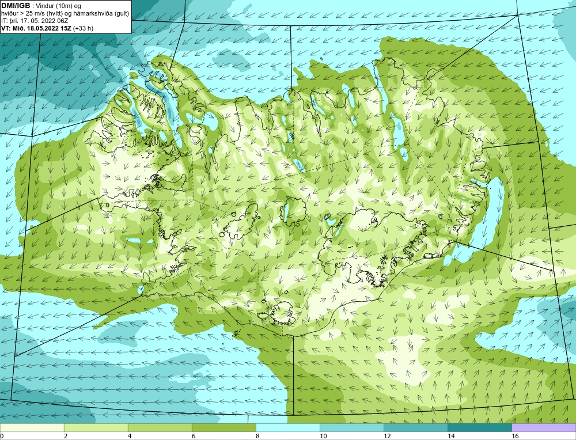
Task: Click the 'hviður > 25 m/s (hvítt)' line
Action: [x=65, y=14]
